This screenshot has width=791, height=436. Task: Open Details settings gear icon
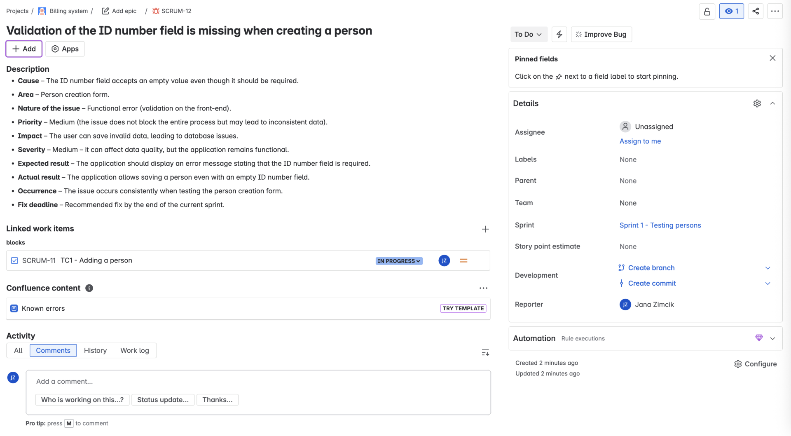[x=757, y=103]
